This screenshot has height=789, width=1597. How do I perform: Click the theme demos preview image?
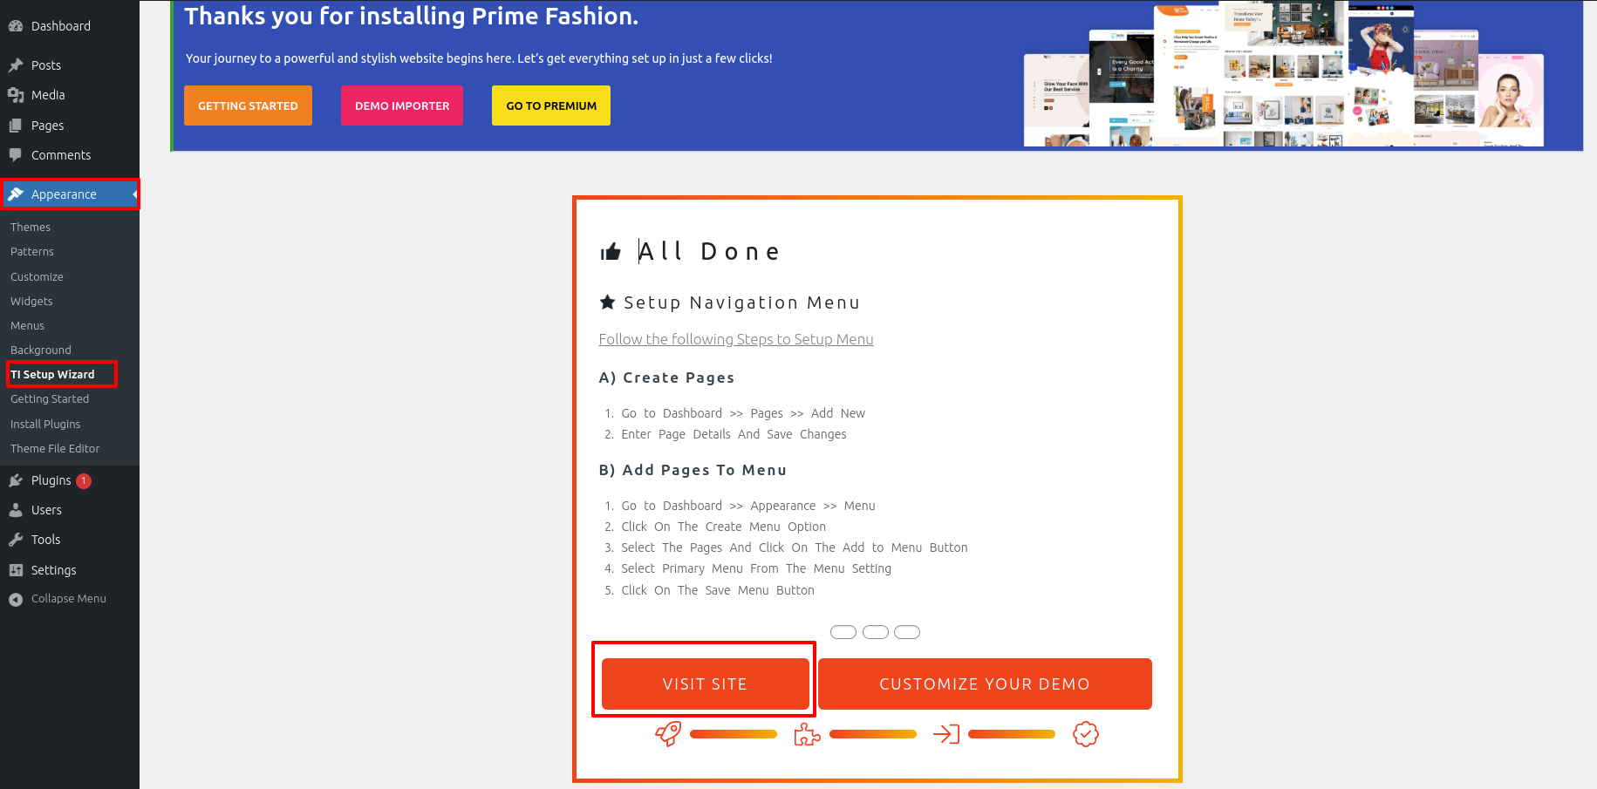tap(1283, 75)
